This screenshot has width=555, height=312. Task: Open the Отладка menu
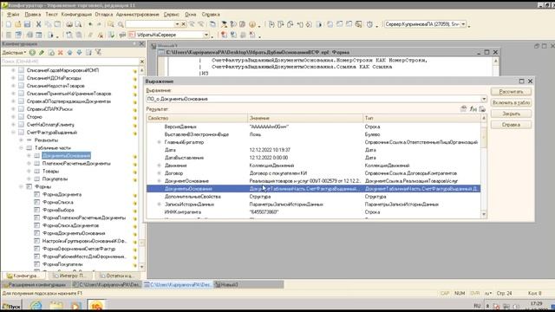(x=104, y=15)
